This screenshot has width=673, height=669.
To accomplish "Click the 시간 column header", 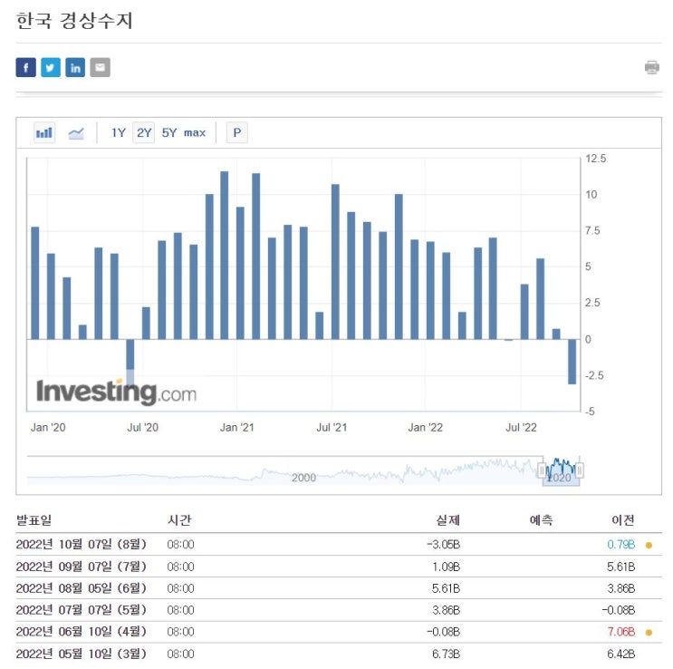I will [x=179, y=520].
